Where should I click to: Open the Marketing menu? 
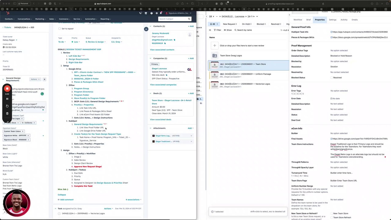(x=40, y=19)
